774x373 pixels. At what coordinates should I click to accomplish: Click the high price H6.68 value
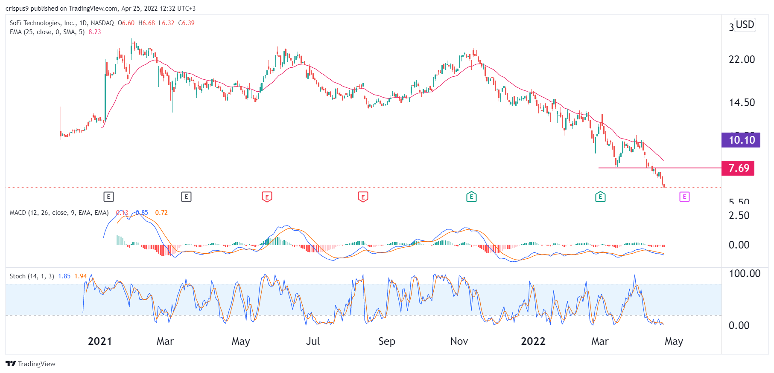click(x=146, y=23)
